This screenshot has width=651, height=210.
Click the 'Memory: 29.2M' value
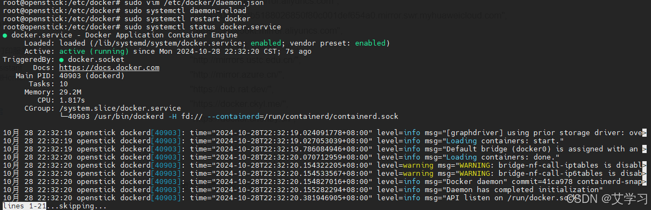70,92
